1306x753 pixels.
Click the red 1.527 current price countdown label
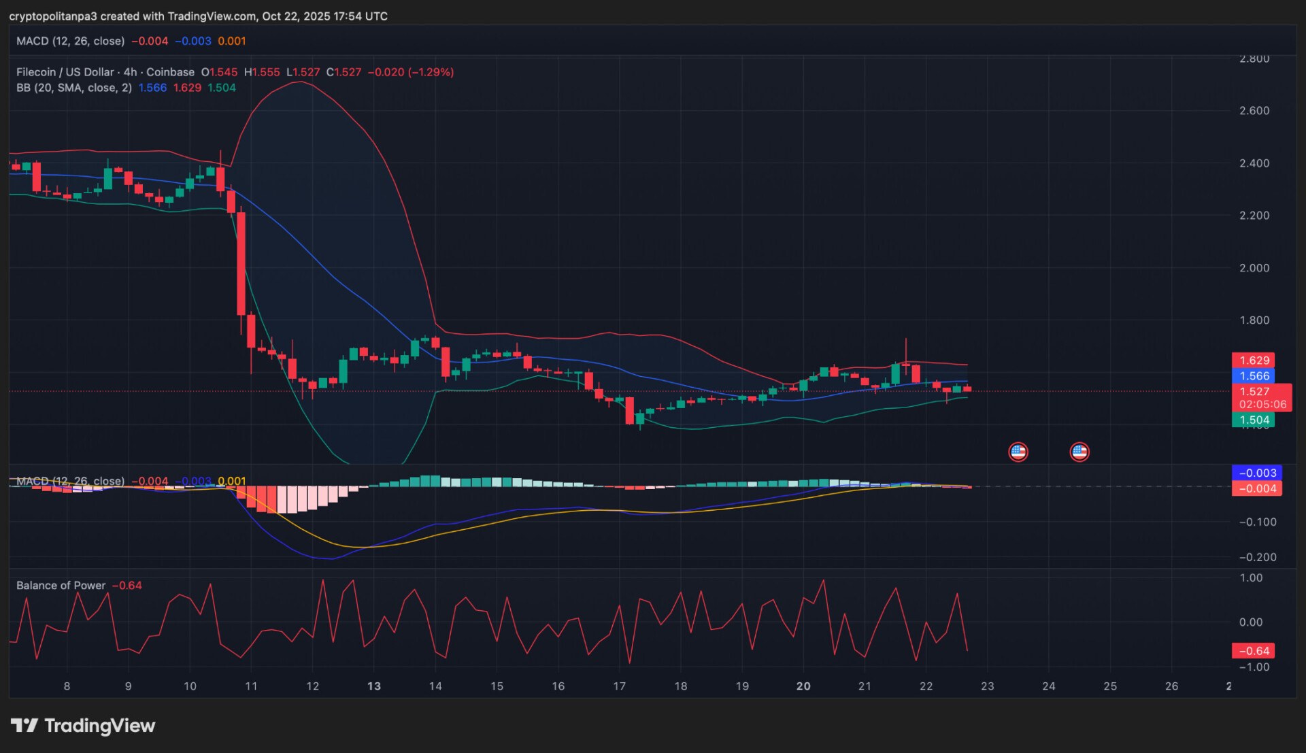[1261, 398]
